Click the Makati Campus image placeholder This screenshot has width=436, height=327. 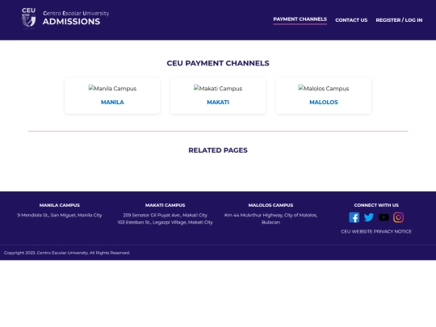point(218,88)
